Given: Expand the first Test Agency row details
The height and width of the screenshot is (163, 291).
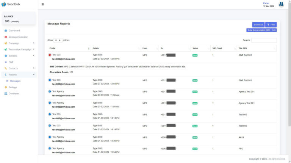Looking at the screenshot, I should tap(50, 91).
